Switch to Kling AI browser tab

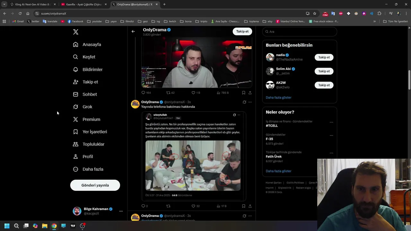pyautogui.click(x=32, y=4)
